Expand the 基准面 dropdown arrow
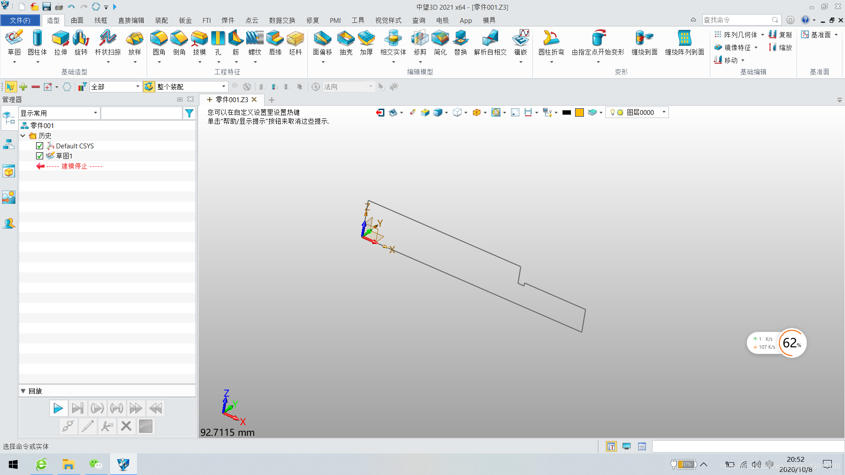 (x=836, y=35)
